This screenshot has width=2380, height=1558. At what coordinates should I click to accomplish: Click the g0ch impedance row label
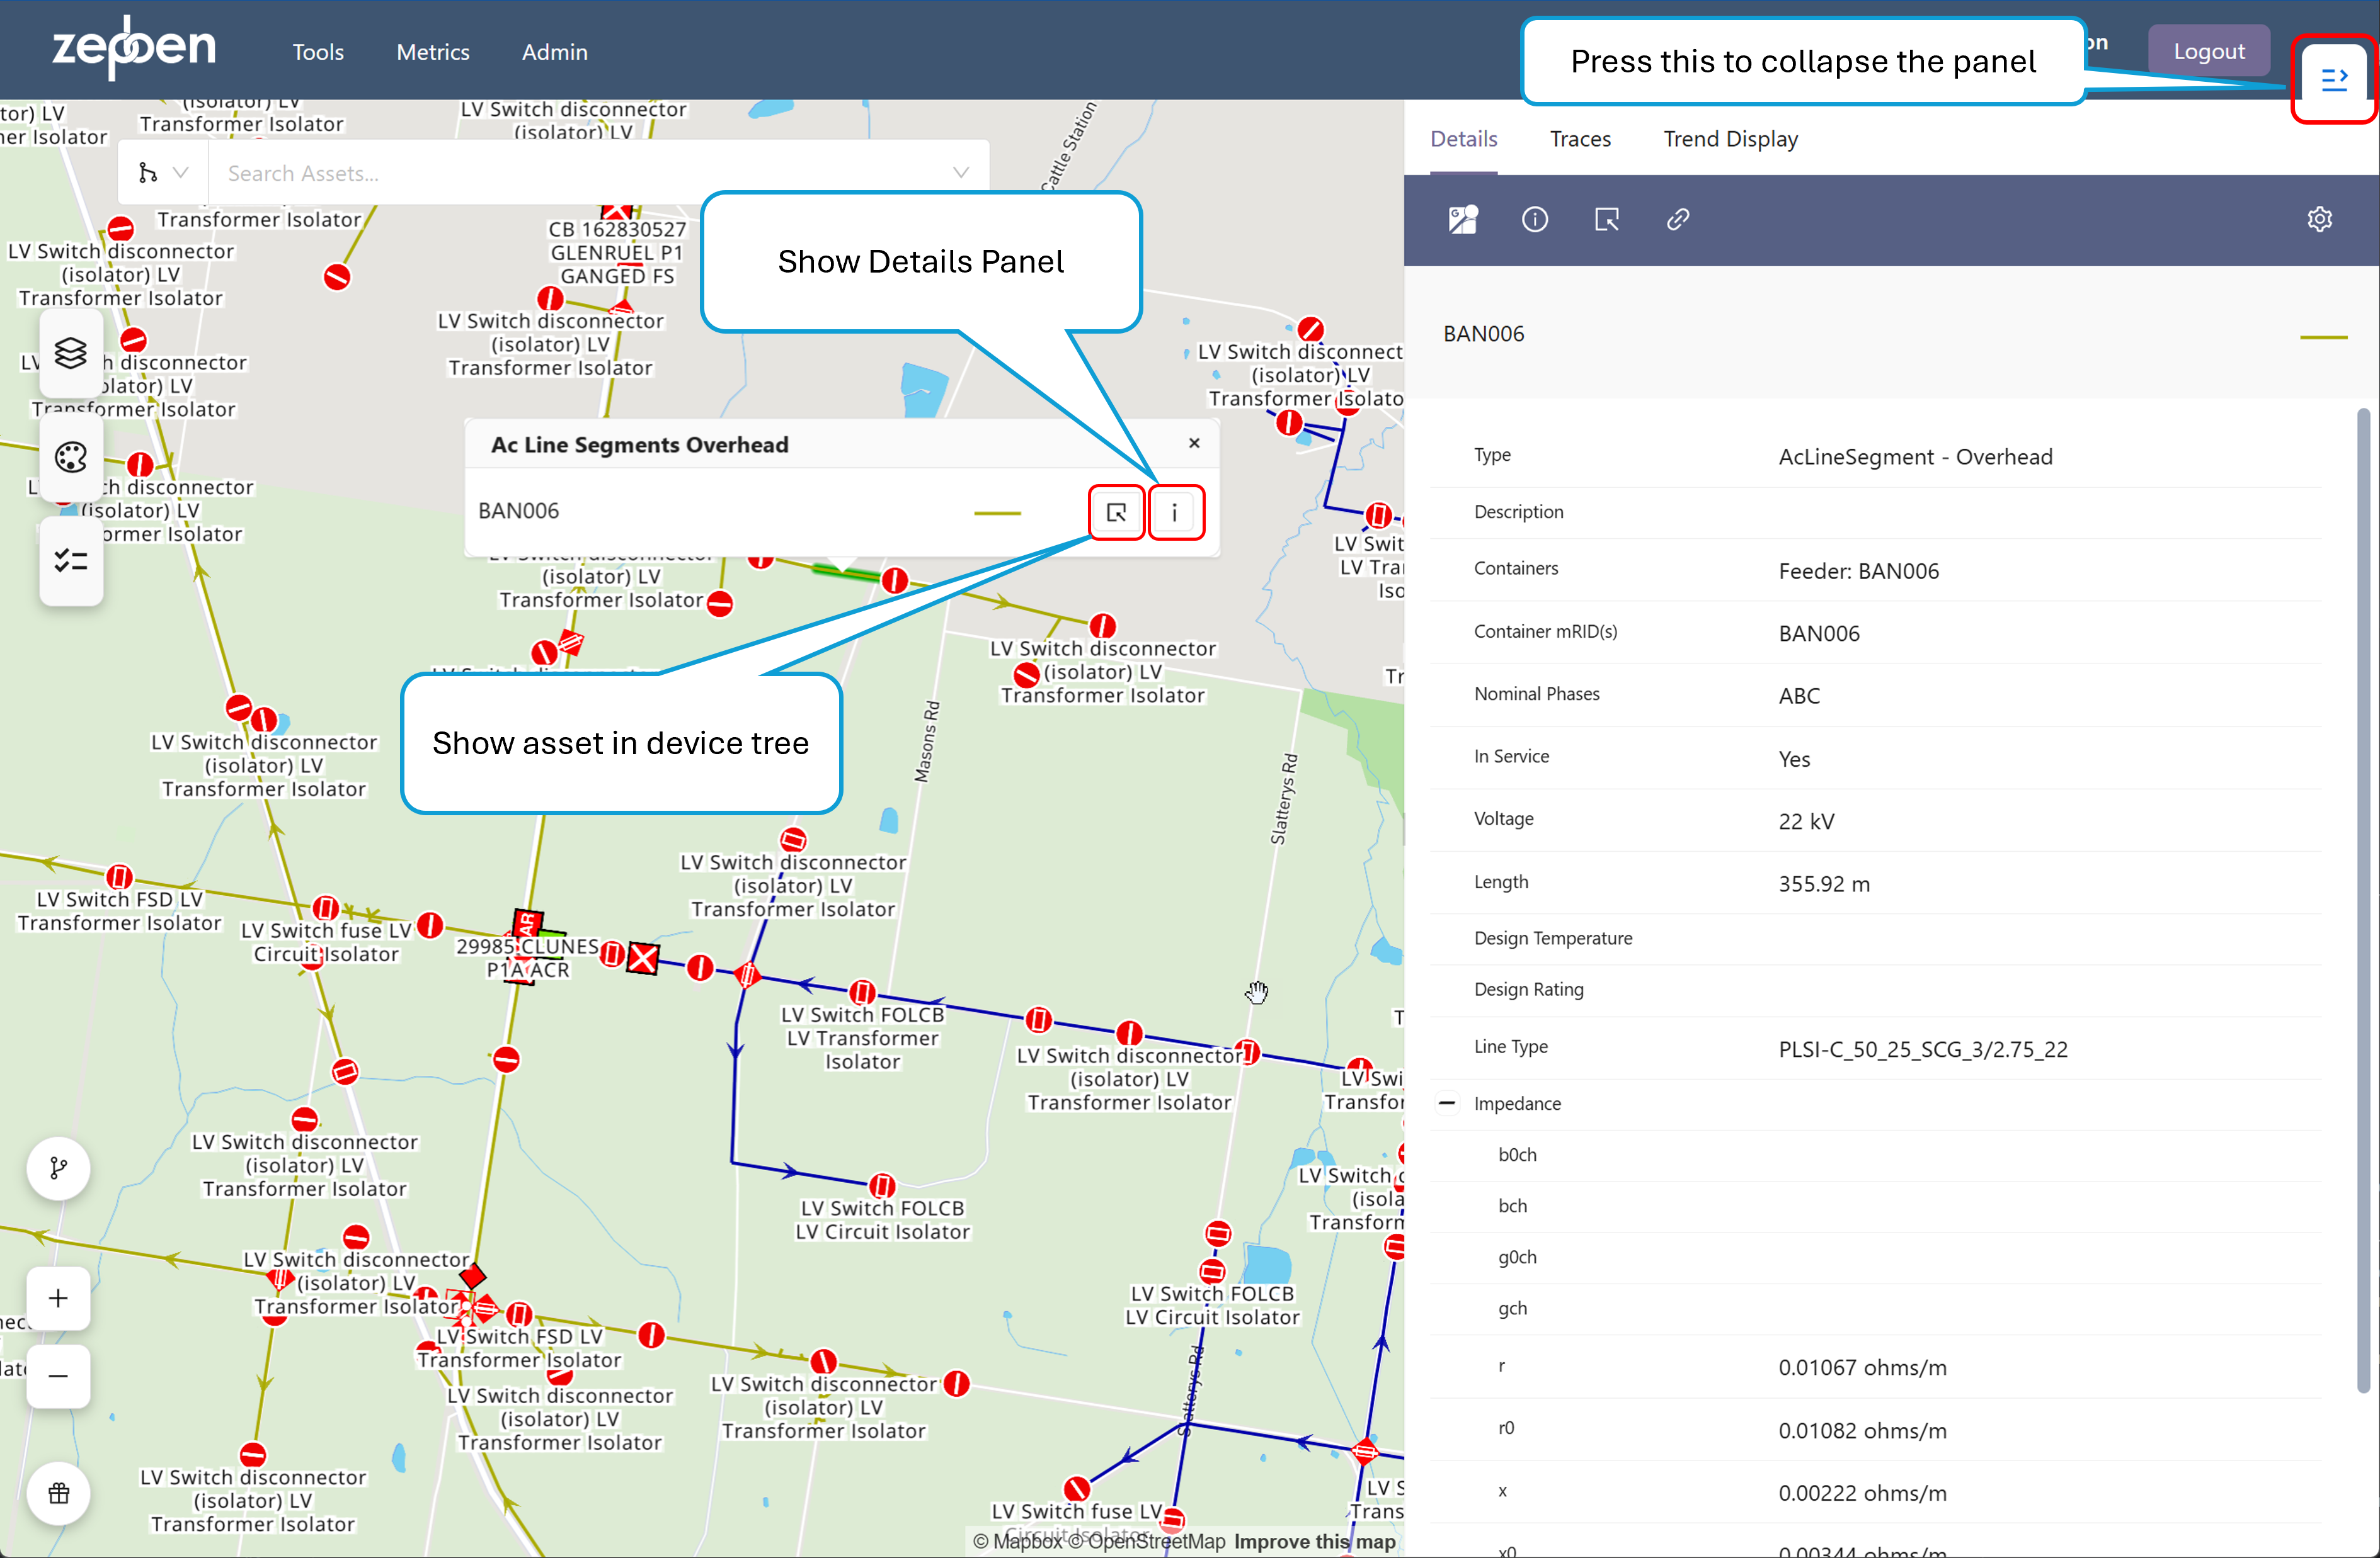pyautogui.click(x=1517, y=1257)
